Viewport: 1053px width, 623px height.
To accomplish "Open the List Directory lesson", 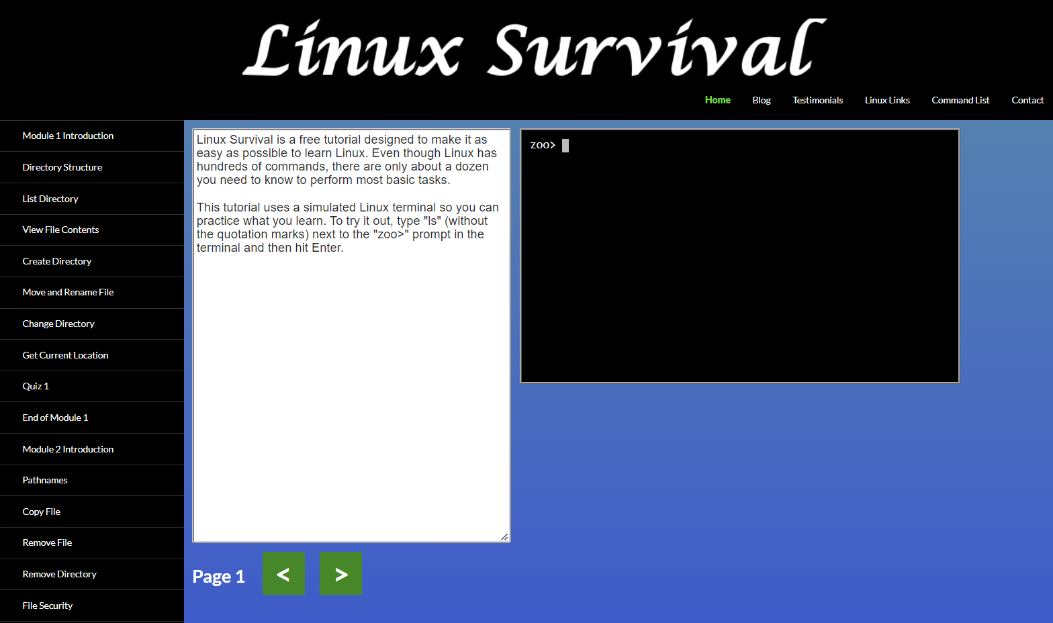I will click(x=50, y=199).
